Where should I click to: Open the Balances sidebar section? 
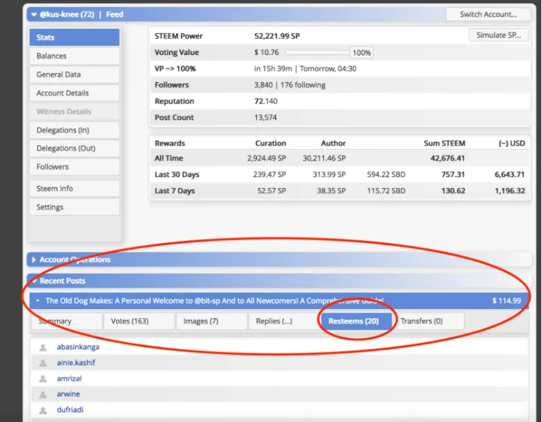coord(74,56)
